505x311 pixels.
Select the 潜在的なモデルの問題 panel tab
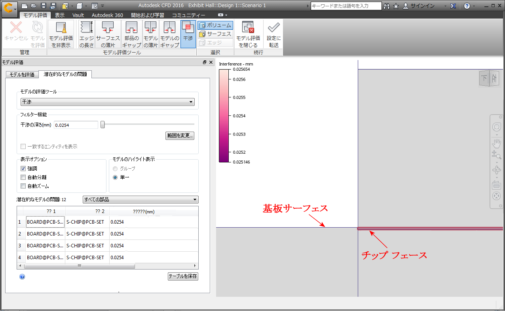(x=66, y=74)
